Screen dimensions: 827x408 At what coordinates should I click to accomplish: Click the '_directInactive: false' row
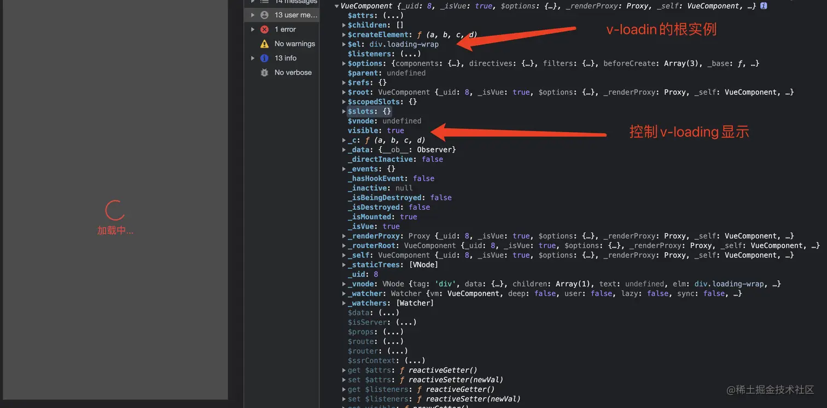click(395, 159)
